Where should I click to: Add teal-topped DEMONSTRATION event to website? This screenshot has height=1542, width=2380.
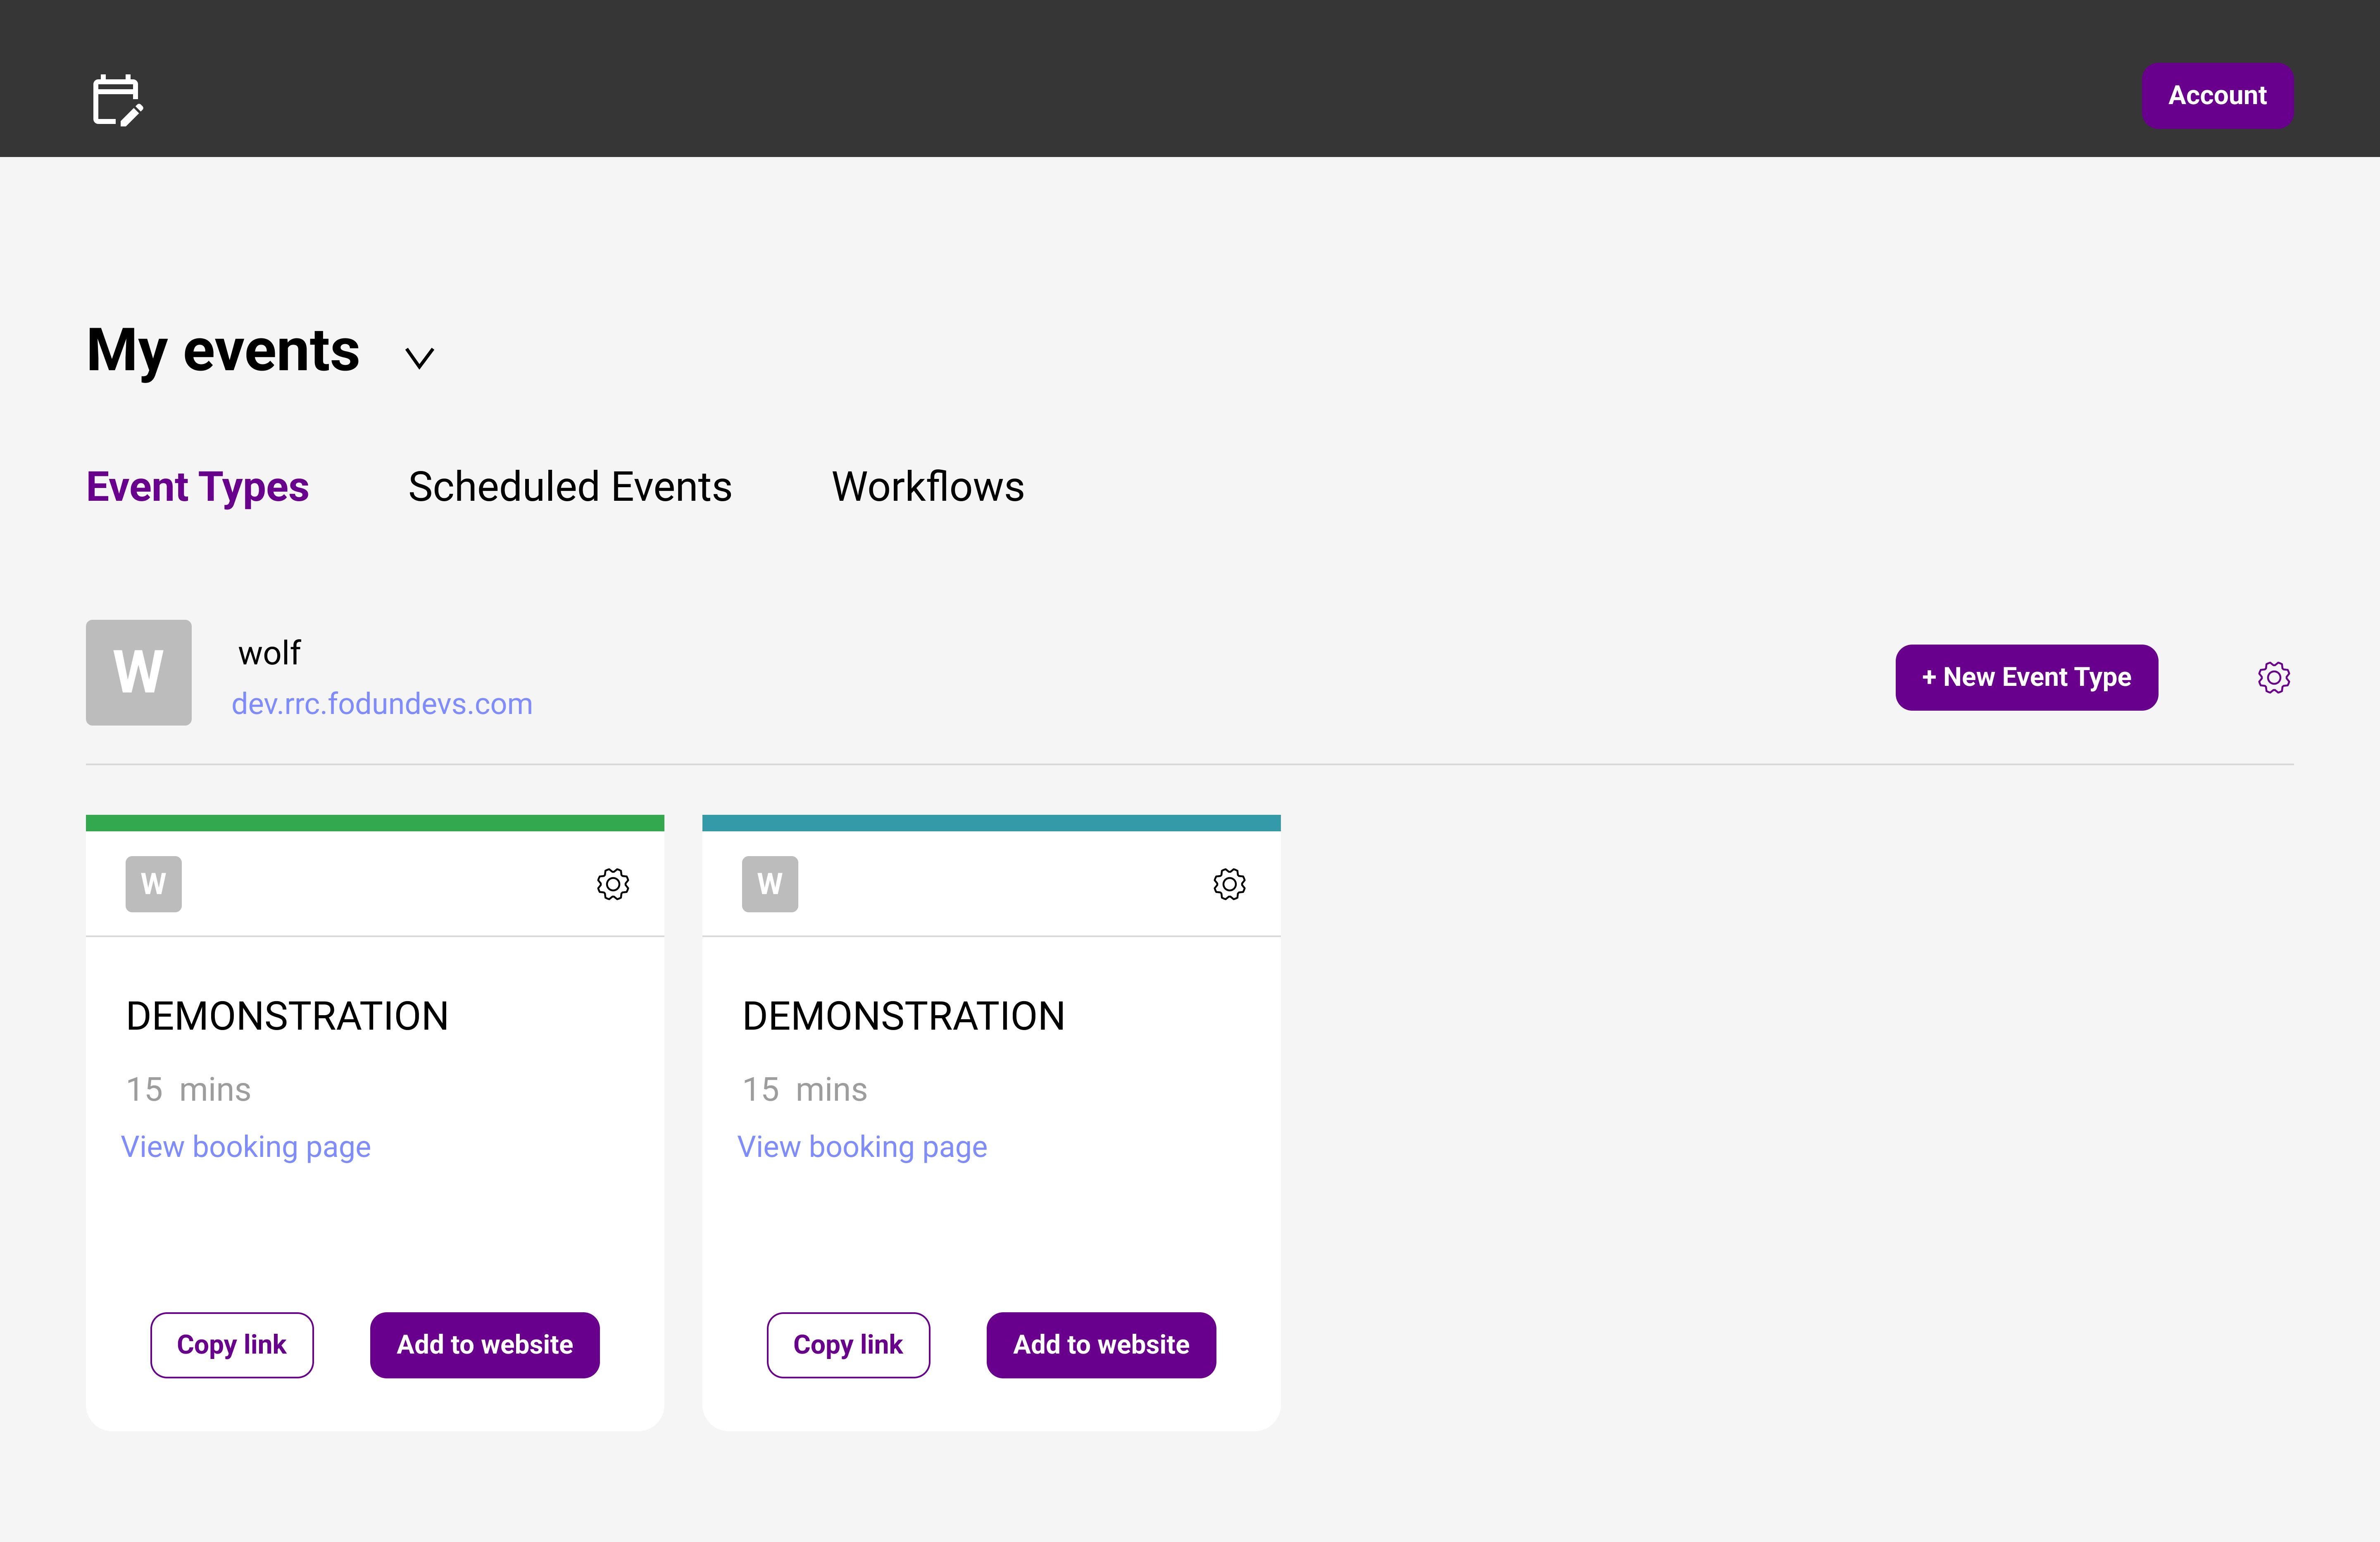point(1101,1345)
